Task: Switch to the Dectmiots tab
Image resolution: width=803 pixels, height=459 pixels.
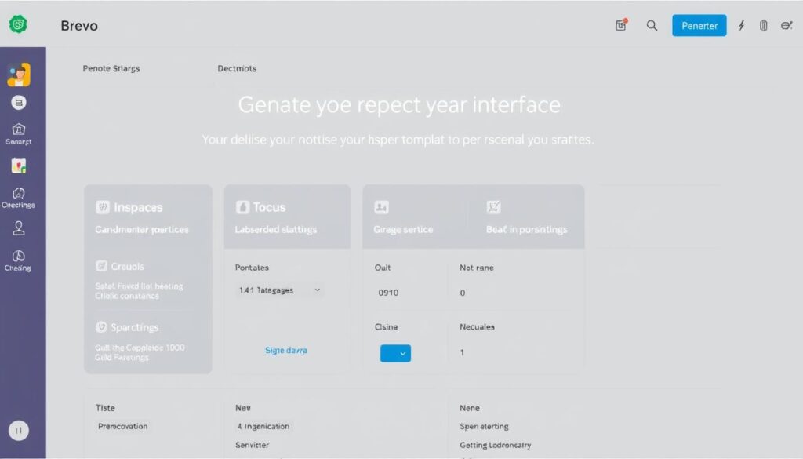Action: point(237,68)
